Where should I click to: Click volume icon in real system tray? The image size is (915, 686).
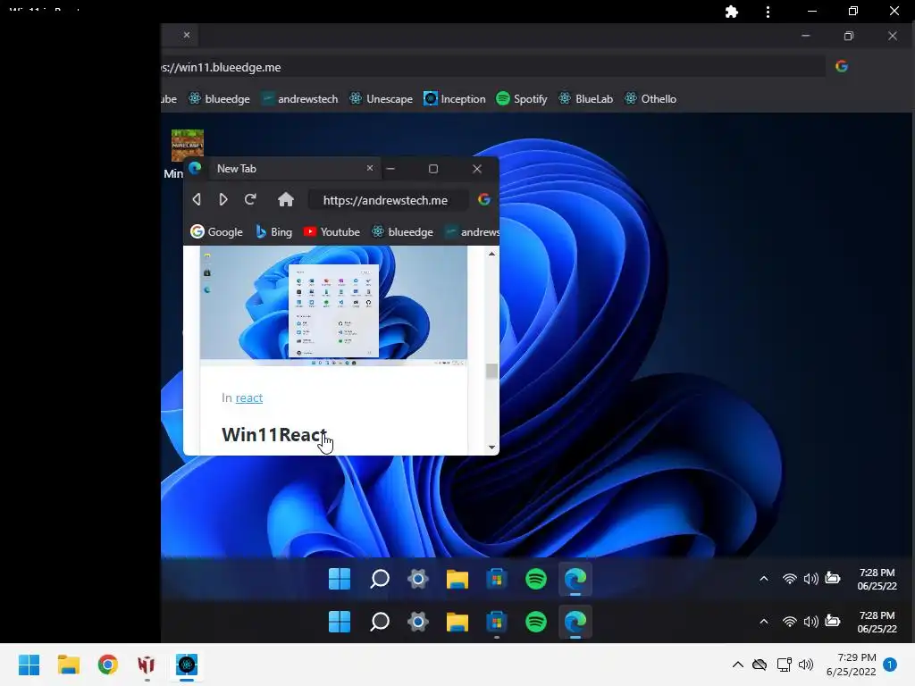(x=806, y=665)
